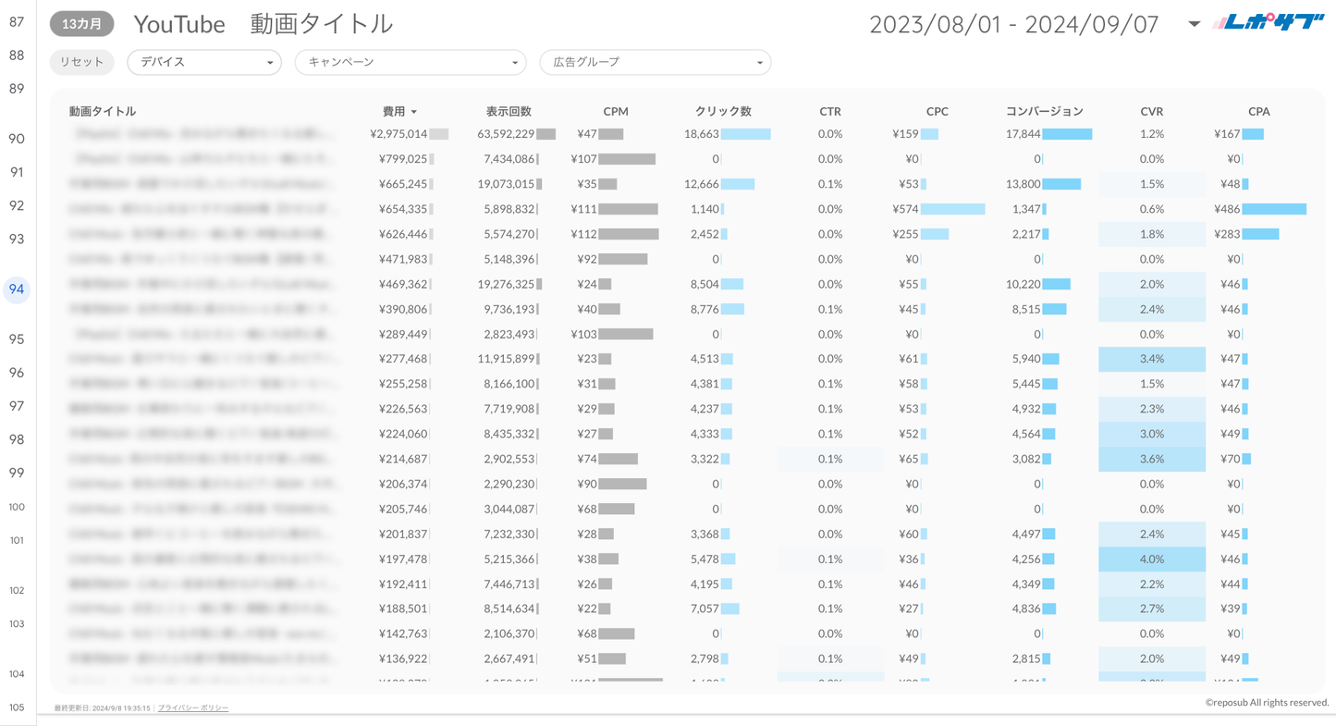1336x726 pixels.
Task: Click the 13カ月 badge
Action: [x=82, y=24]
